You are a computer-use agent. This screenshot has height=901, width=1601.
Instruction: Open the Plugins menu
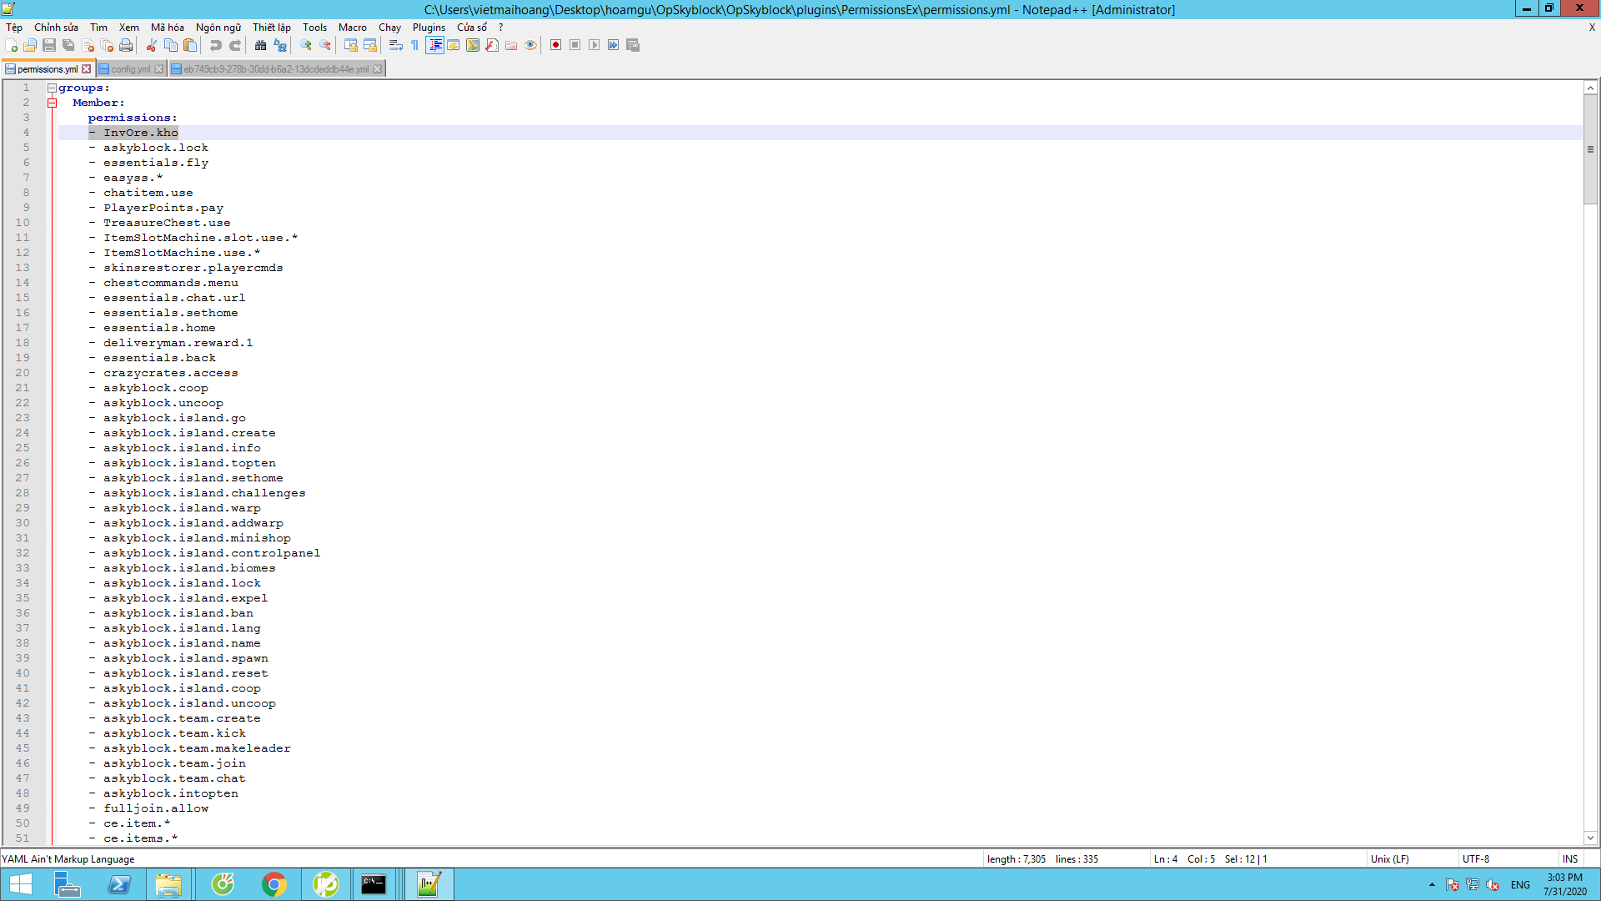(429, 28)
